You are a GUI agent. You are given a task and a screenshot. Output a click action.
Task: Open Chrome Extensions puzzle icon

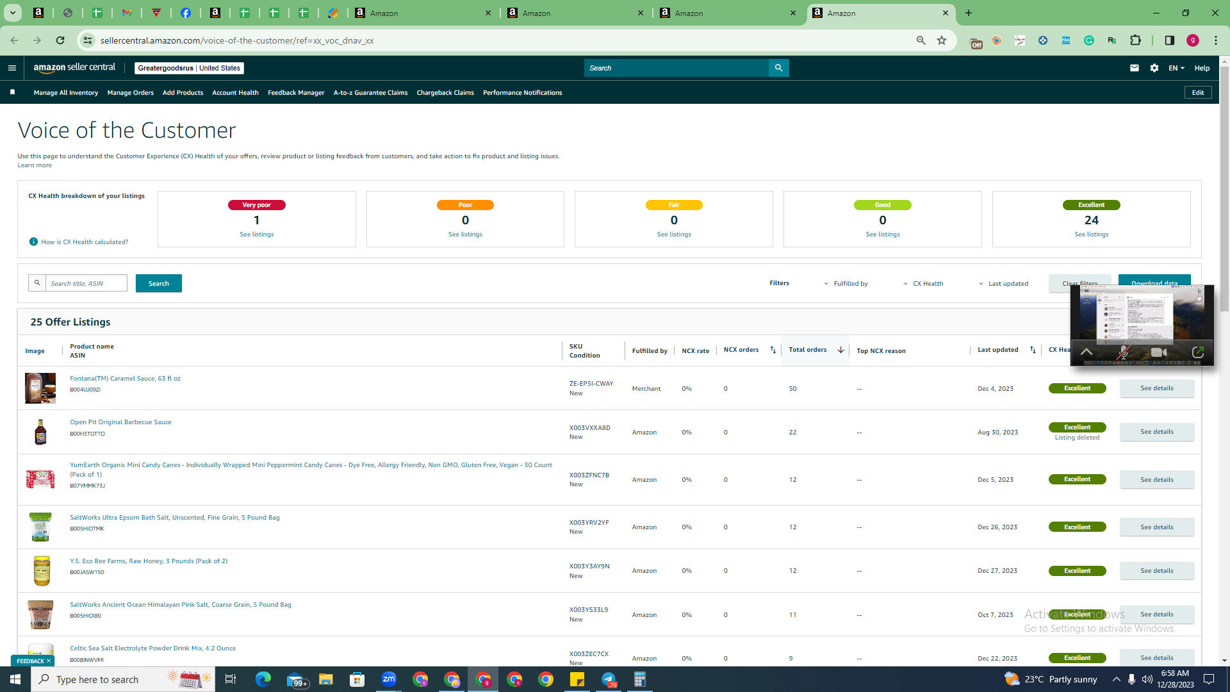[x=1136, y=40]
